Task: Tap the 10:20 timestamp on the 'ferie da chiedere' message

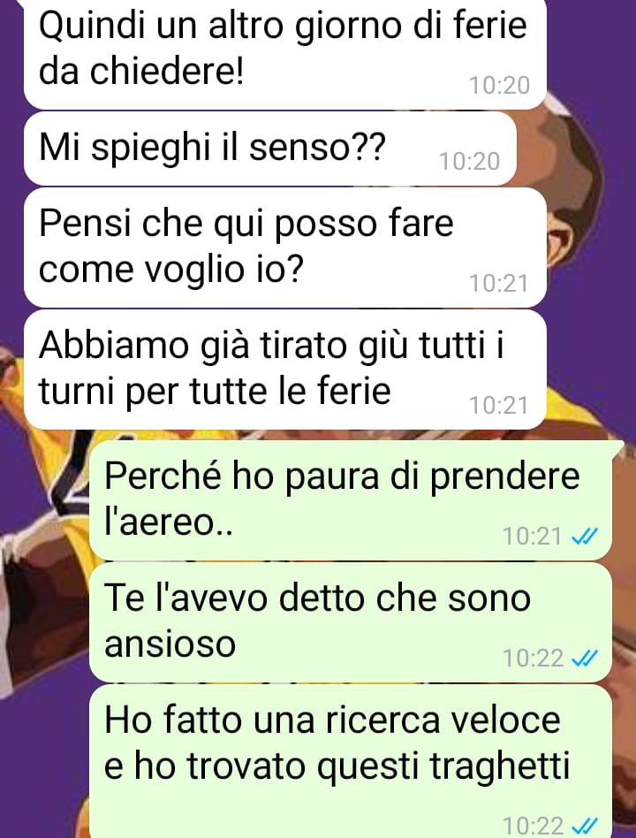Action: click(x=499, y=85)
